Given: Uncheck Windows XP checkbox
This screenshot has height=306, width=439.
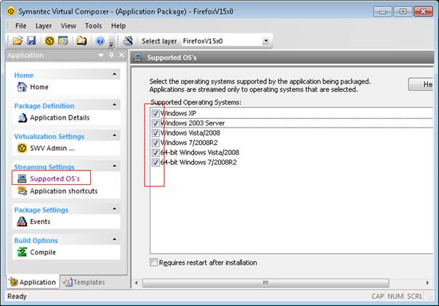Looking at the screenshot, I should (x=156, y=113).
